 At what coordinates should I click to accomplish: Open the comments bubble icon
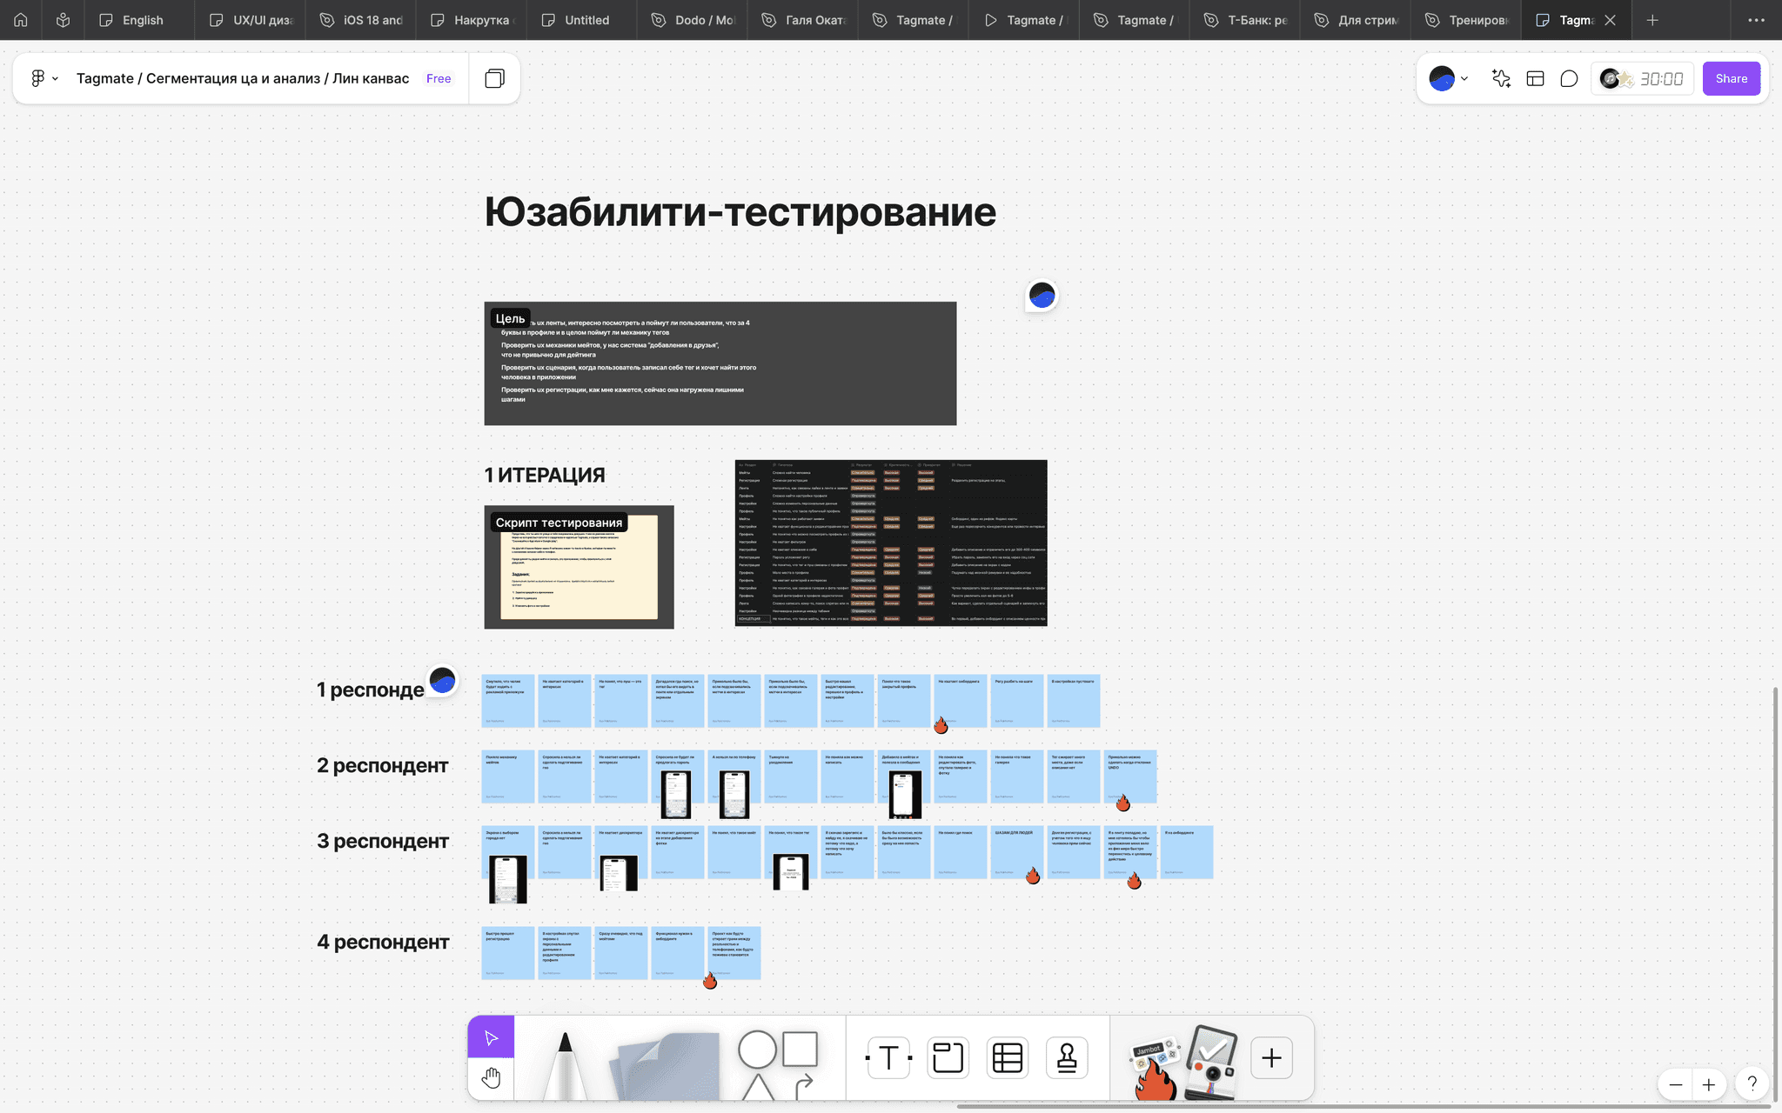coord(1569,78)
